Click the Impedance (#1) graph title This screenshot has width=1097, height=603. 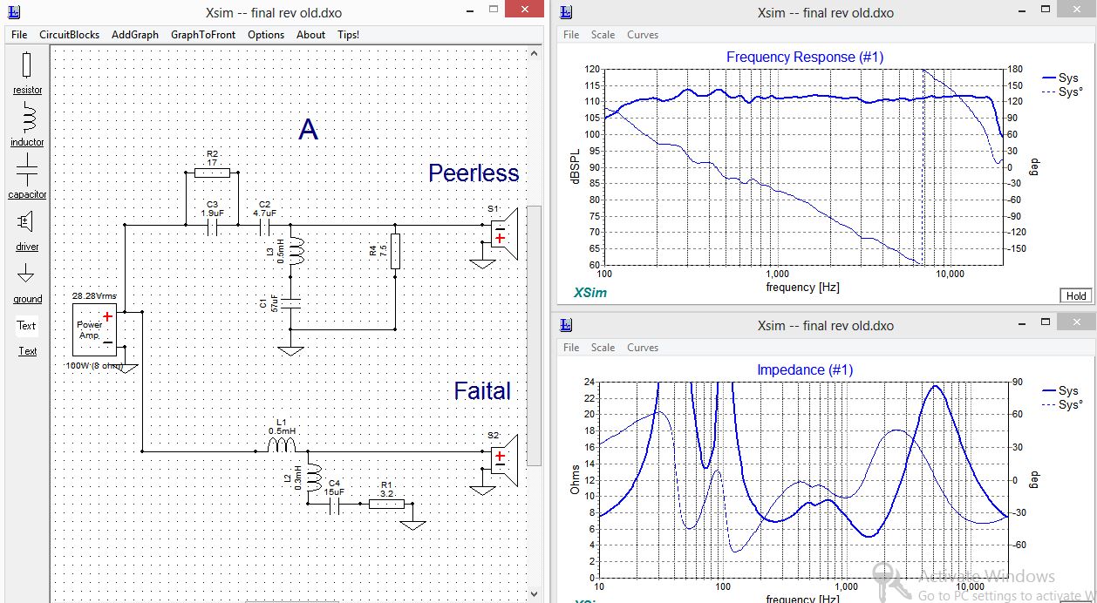coord(805,369)
